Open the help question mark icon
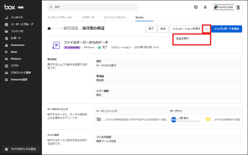 196,7
